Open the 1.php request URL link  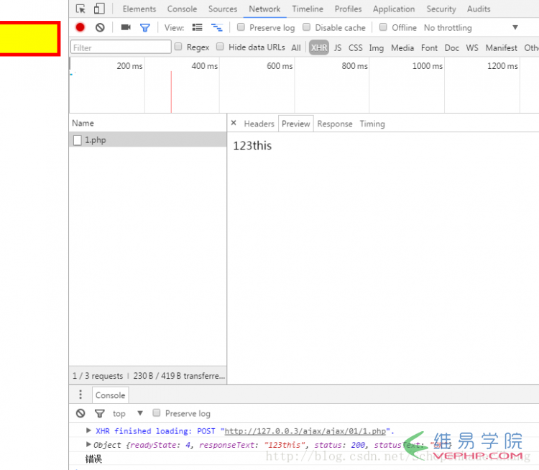click(x=305, y=431)
